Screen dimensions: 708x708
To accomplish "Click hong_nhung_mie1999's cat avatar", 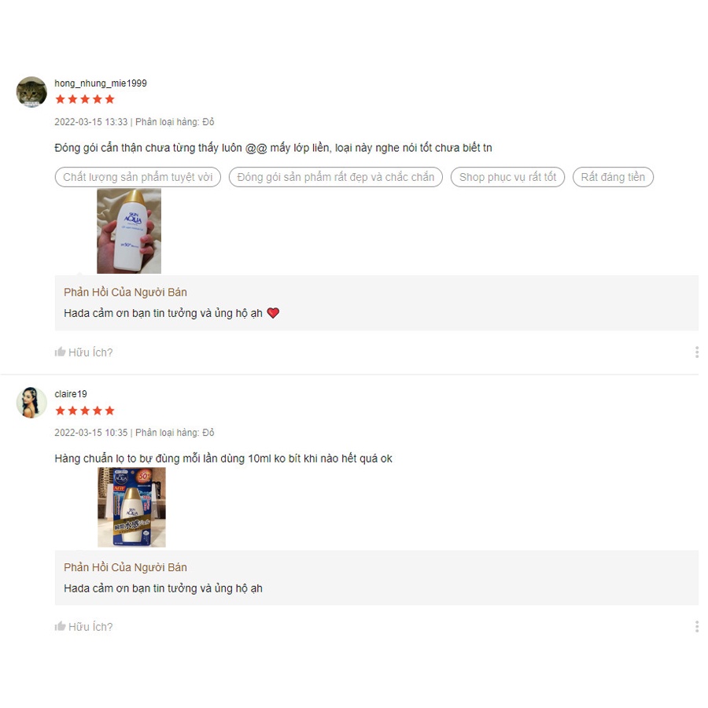I will click(x=31, y=92).
